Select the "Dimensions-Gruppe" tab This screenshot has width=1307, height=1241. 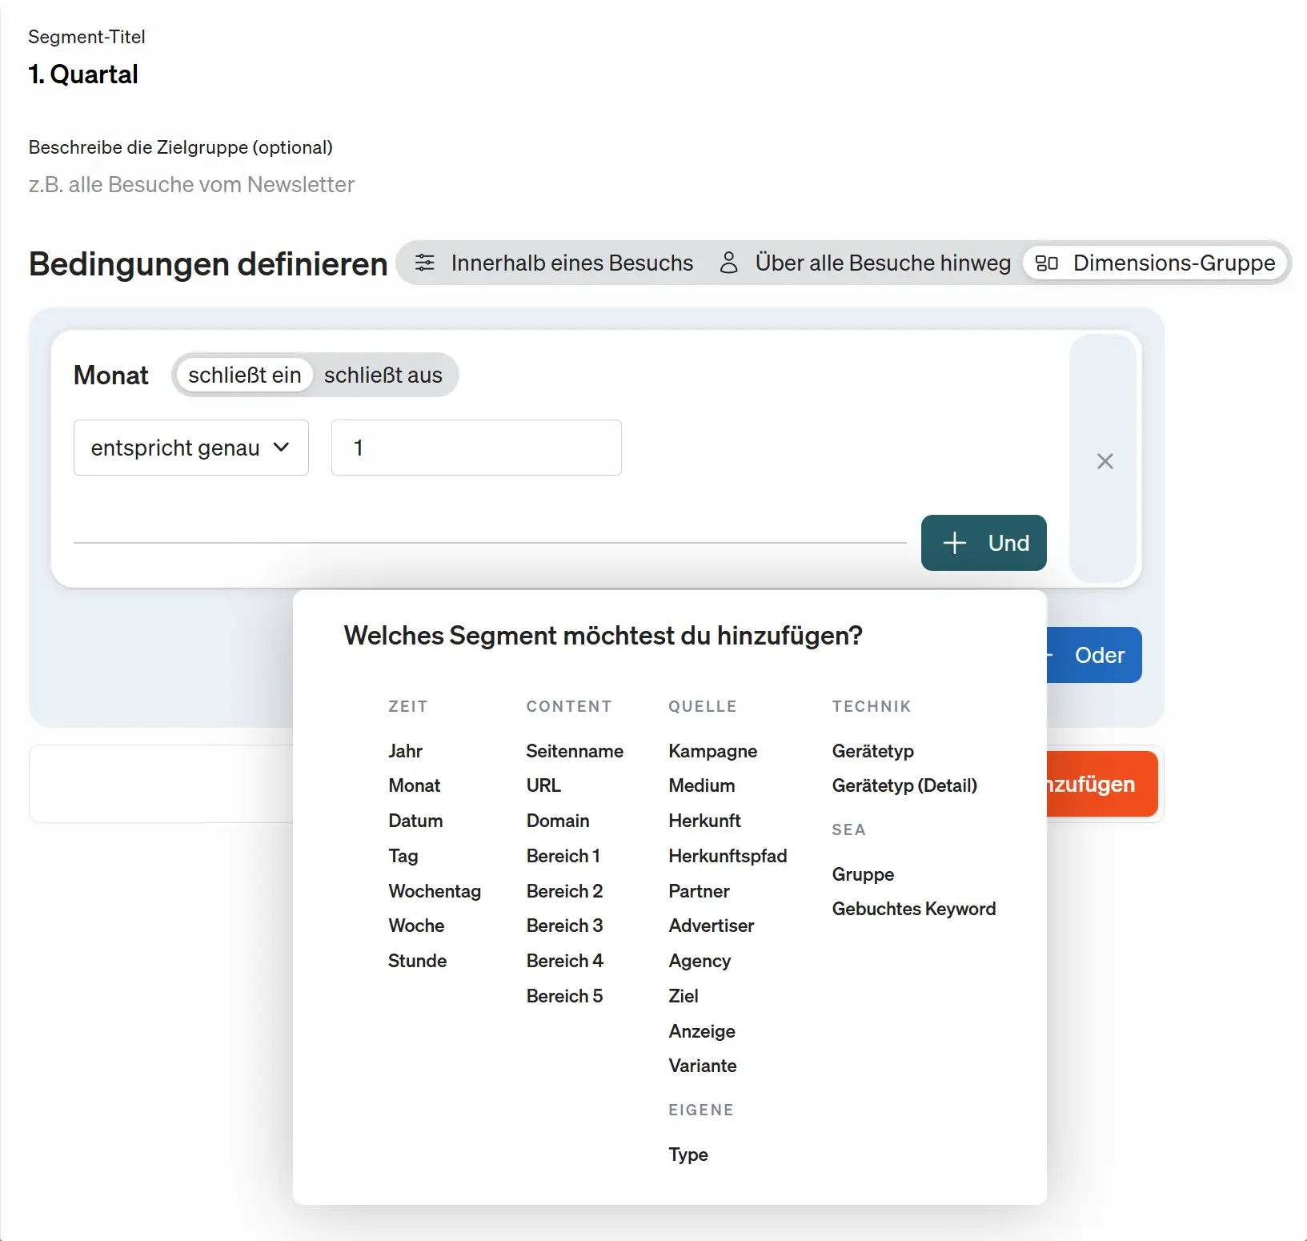(1173, 263)
